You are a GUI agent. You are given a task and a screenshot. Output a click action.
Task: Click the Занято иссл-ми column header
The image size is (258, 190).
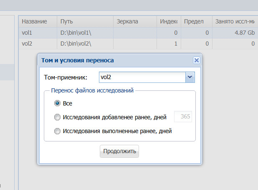click(x=235, y=21)
